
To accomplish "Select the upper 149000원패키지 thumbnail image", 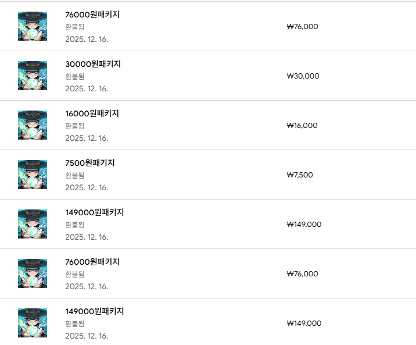I will (x=33, y=224).
